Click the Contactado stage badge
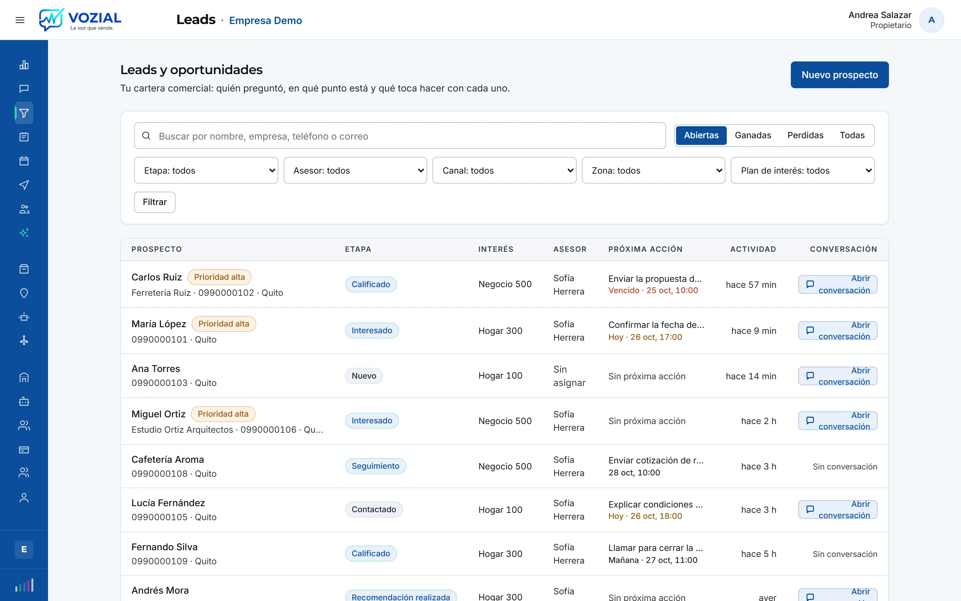The width and height of the screenshot is (961, 601). tap(374, 510)
